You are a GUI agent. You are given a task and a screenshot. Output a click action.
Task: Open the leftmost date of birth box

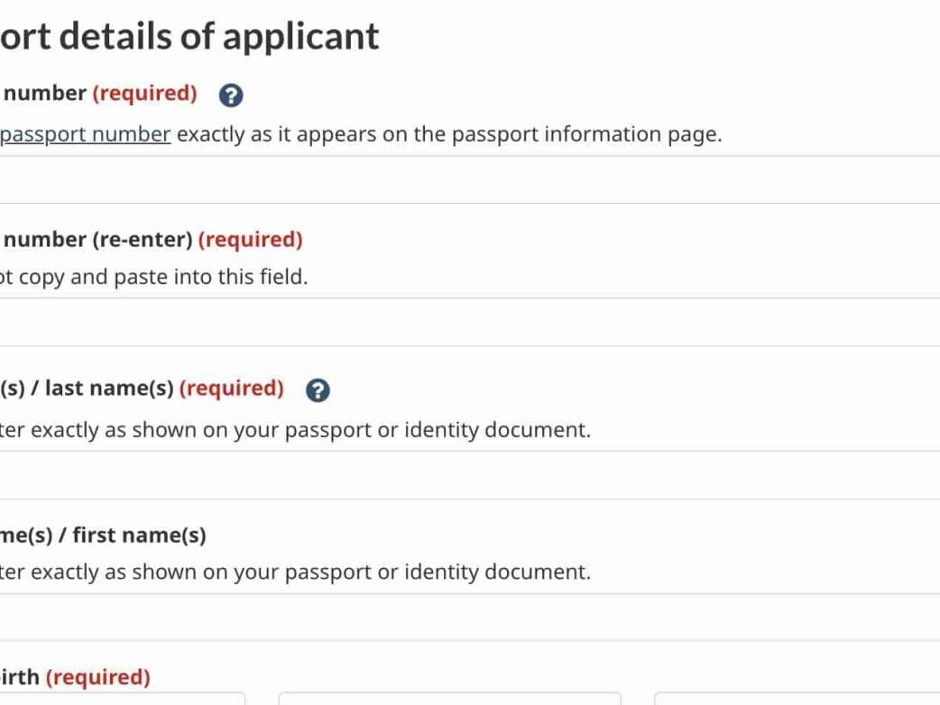click(x=122, y=699)
